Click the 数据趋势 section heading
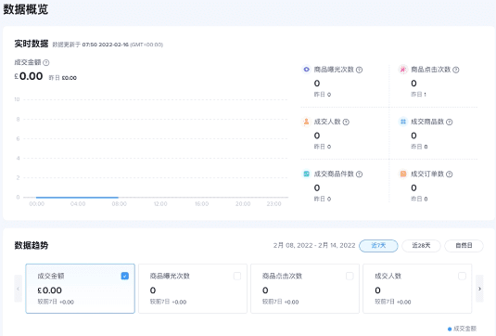The image size is (496, 336). pyautogui.click(x=31, y=245)
